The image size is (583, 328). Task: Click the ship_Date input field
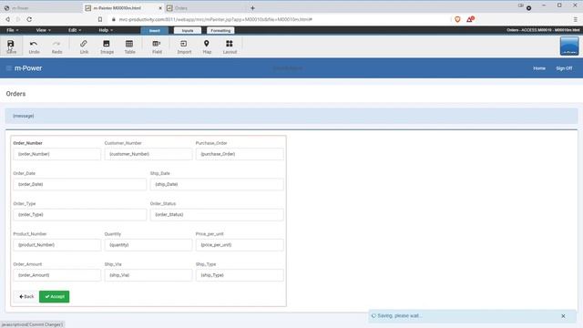tap(217, 184)
